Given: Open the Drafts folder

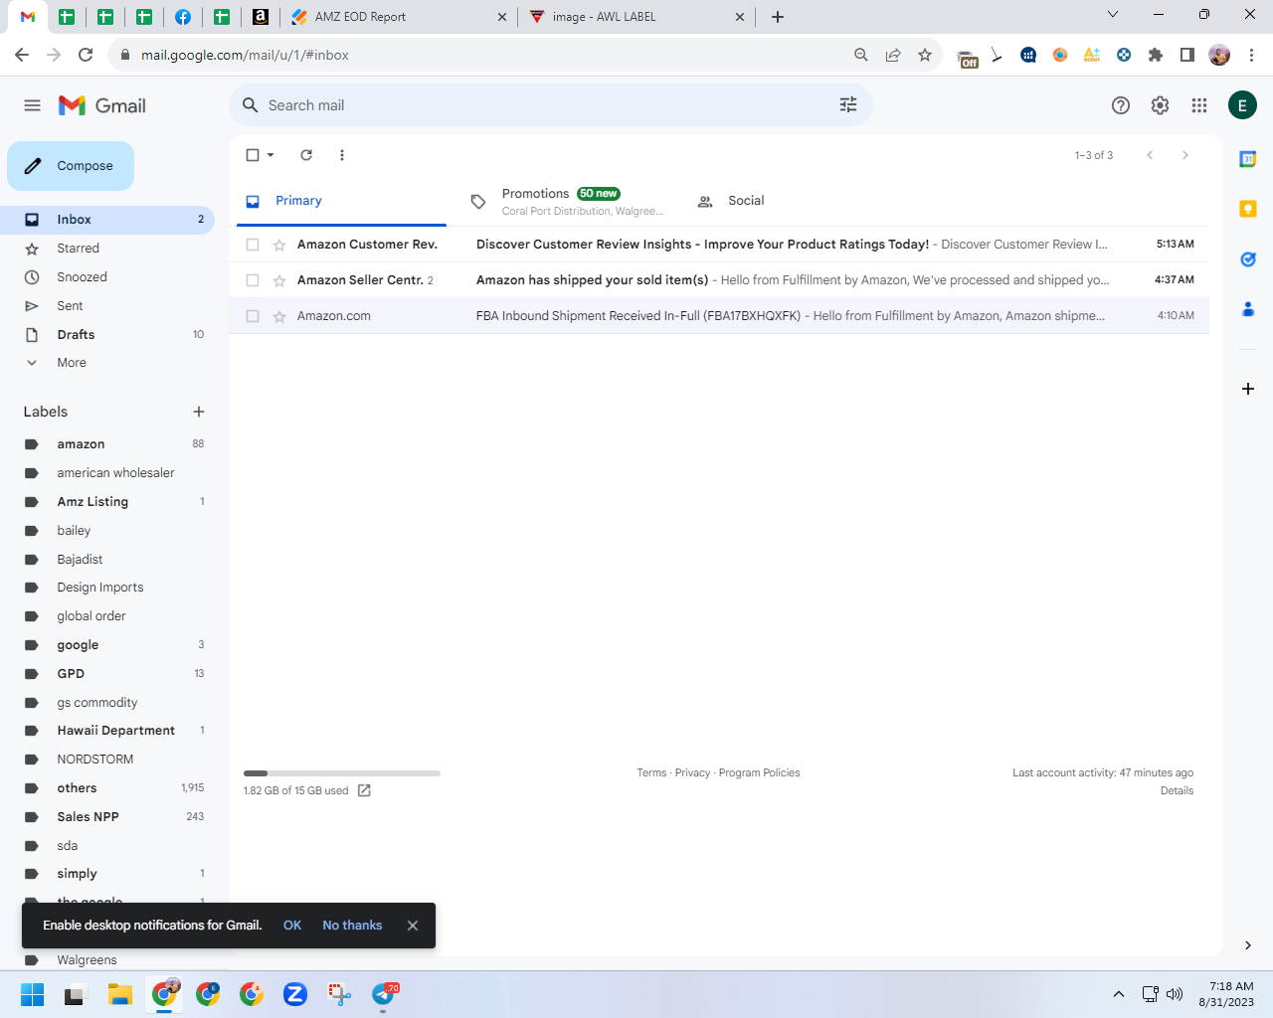Looking at the screenshot, I should point(107,335).
